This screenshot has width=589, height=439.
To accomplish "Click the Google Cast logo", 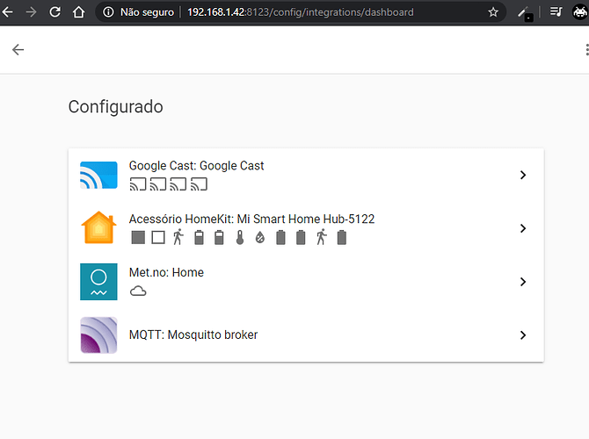I will point(98,175).
